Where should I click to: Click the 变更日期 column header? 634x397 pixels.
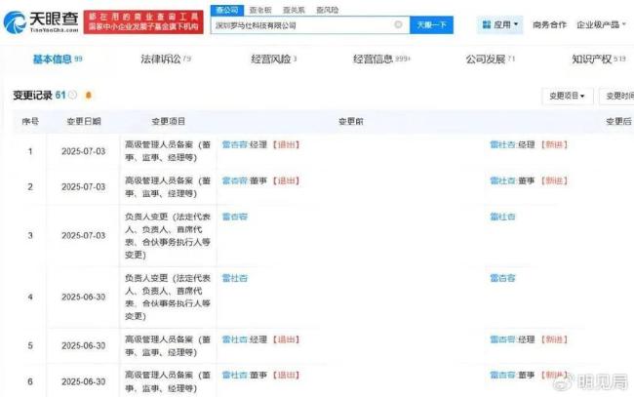[83, 121]
